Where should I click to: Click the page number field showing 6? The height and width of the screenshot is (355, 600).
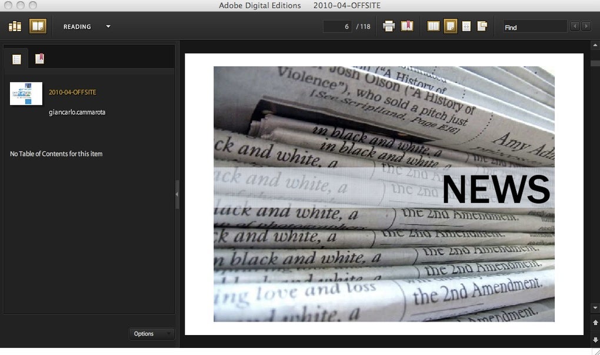(x=337, y=26)
